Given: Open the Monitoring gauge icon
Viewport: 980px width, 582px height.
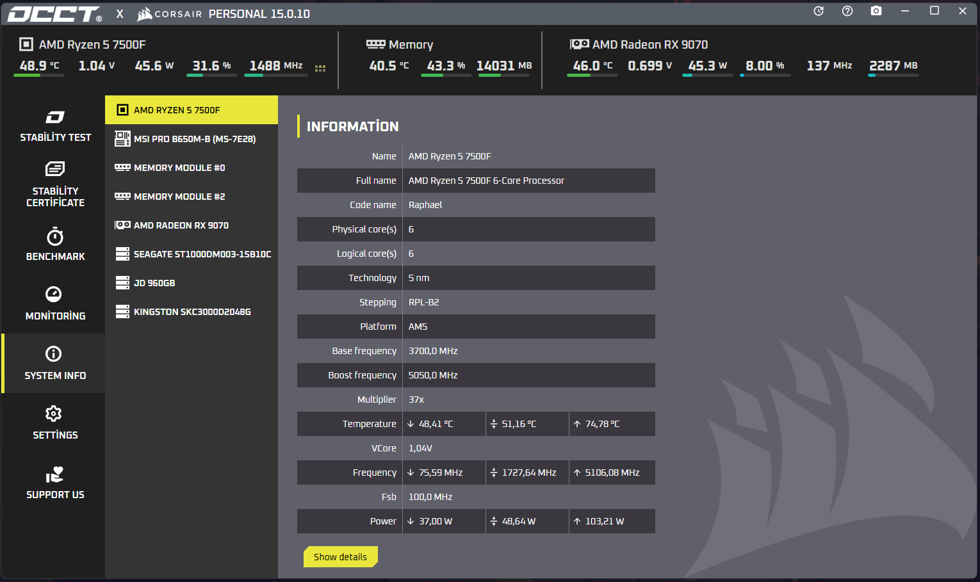Looking at the screenshot, I should coord(54,294).
